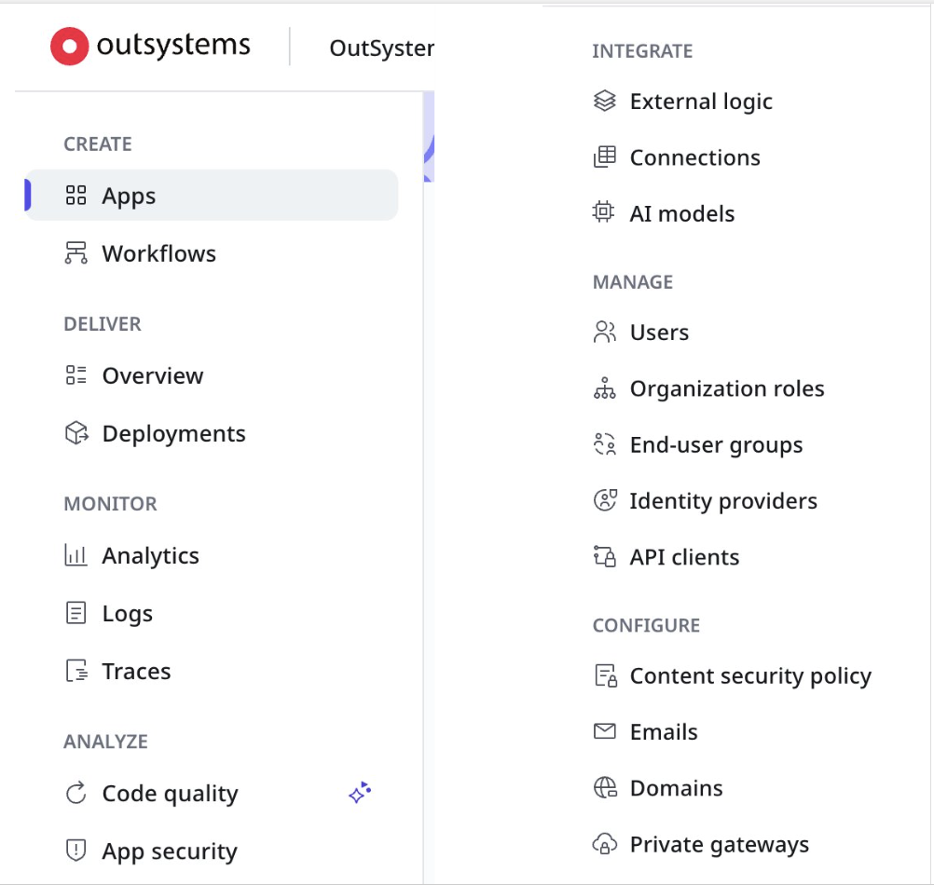Select Domains under Configure
This screenshot has height=885, width=934.
point(676,788)
